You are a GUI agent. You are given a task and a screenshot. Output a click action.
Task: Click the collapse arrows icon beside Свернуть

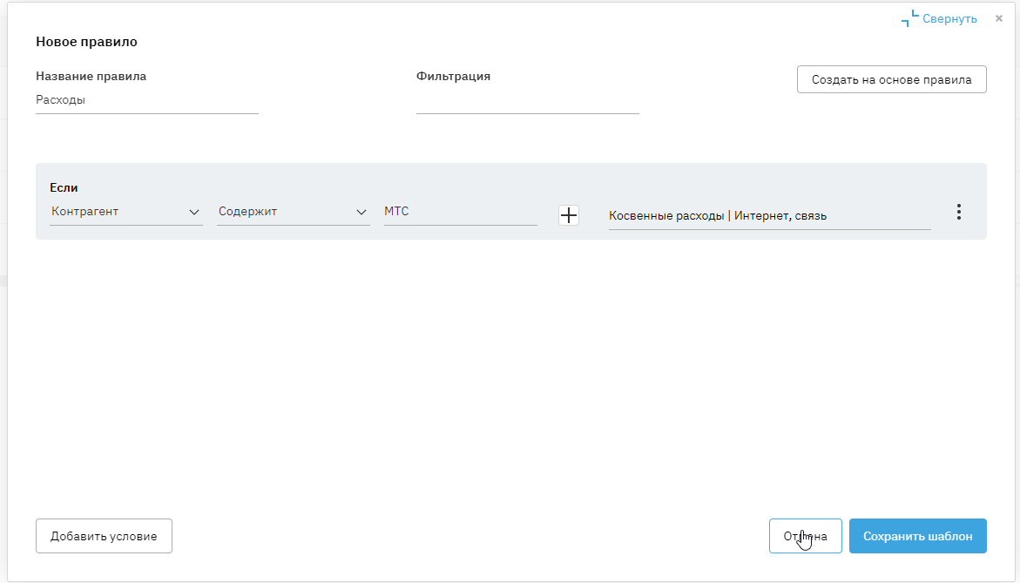point(910,18)
